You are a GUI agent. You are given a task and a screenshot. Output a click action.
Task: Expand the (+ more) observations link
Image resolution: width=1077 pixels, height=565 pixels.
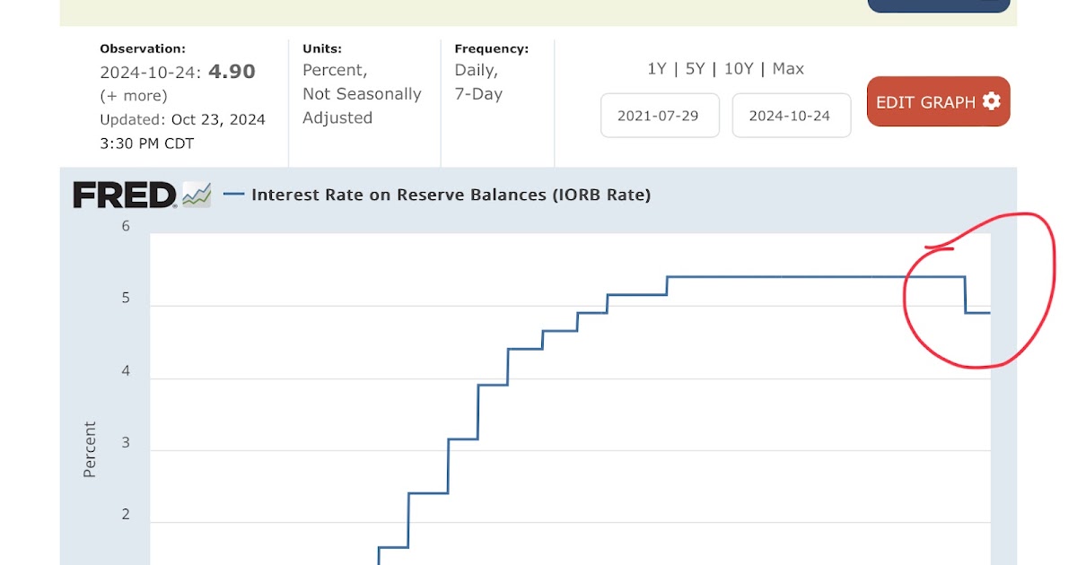click(134, 96)
